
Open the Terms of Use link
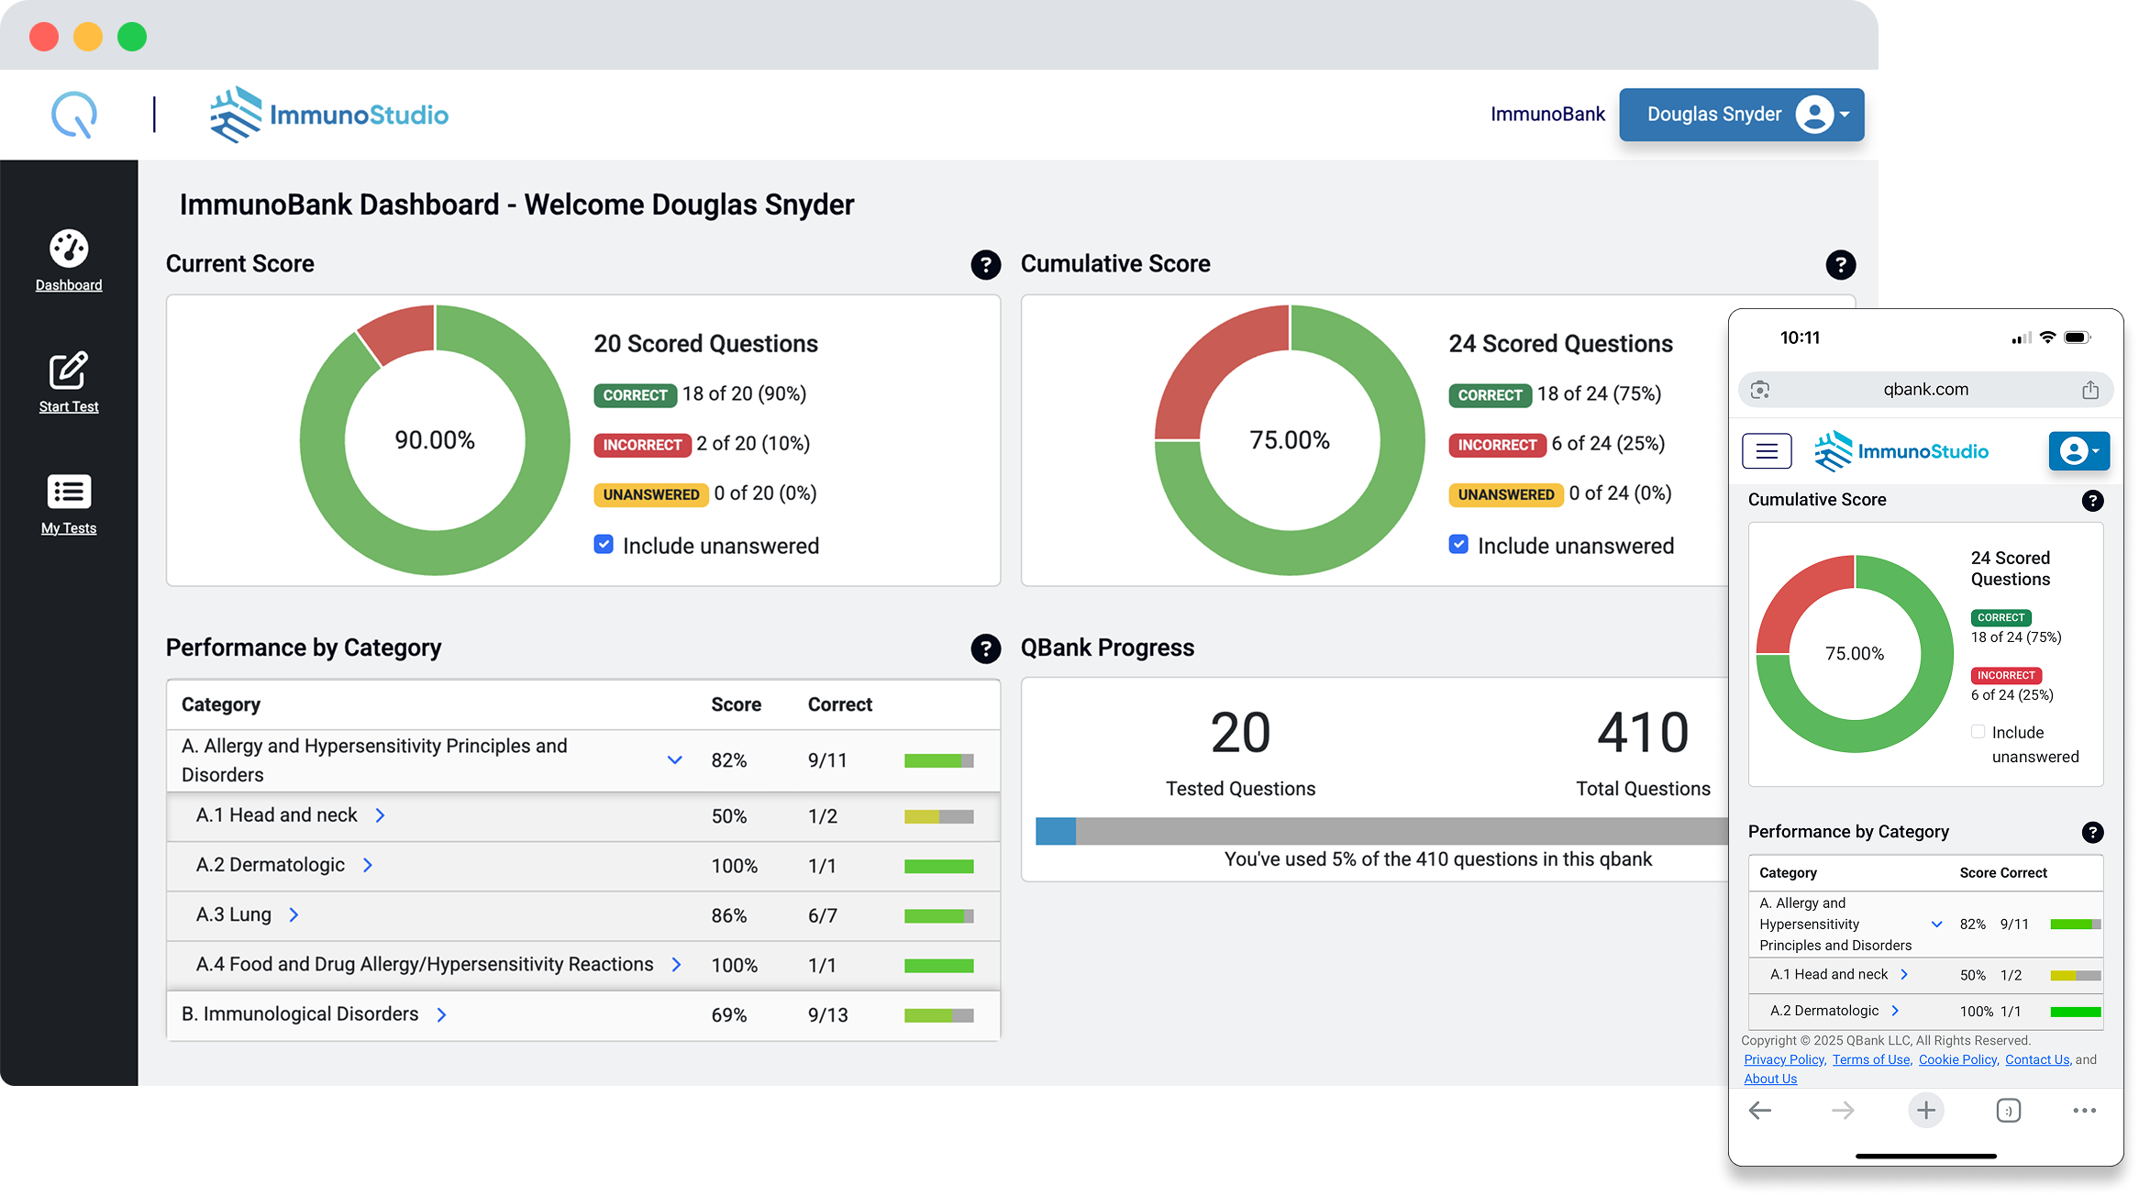1871,1059
